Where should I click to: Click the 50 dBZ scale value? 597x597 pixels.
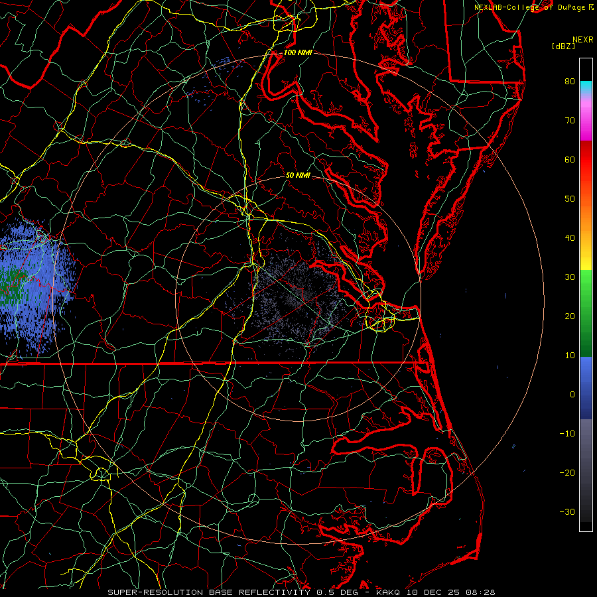click(570, 199)
